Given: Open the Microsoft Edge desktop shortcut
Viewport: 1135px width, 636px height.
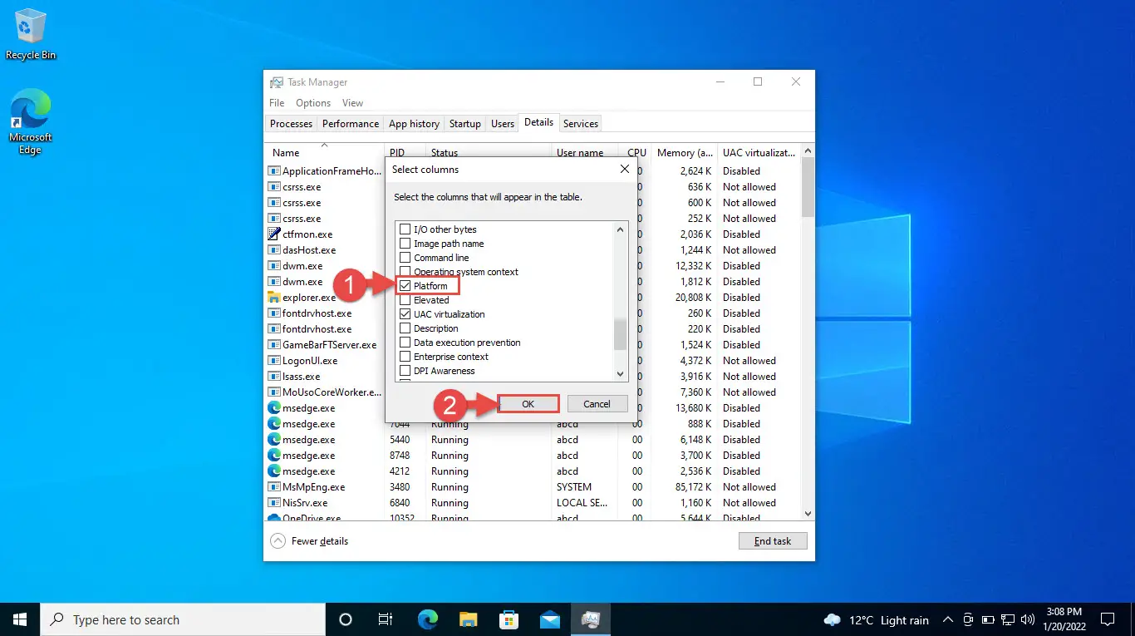Looking at the screenshot, I should 31,121.
